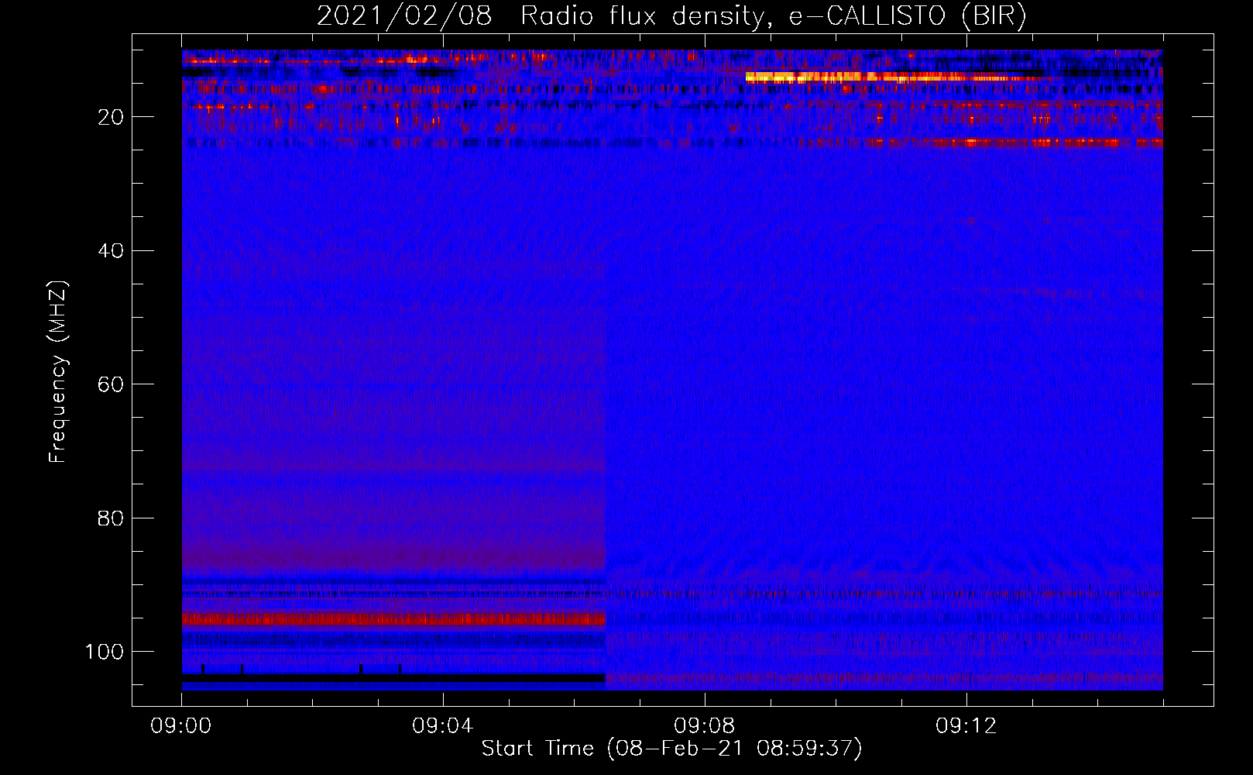Screen dimensions: 1253x775
Task: Click the 09:08 time tick label
Action: click(x=705, y=726)
